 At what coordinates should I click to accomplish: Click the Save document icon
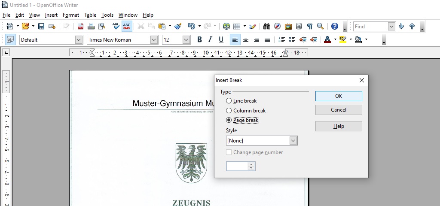41,26
